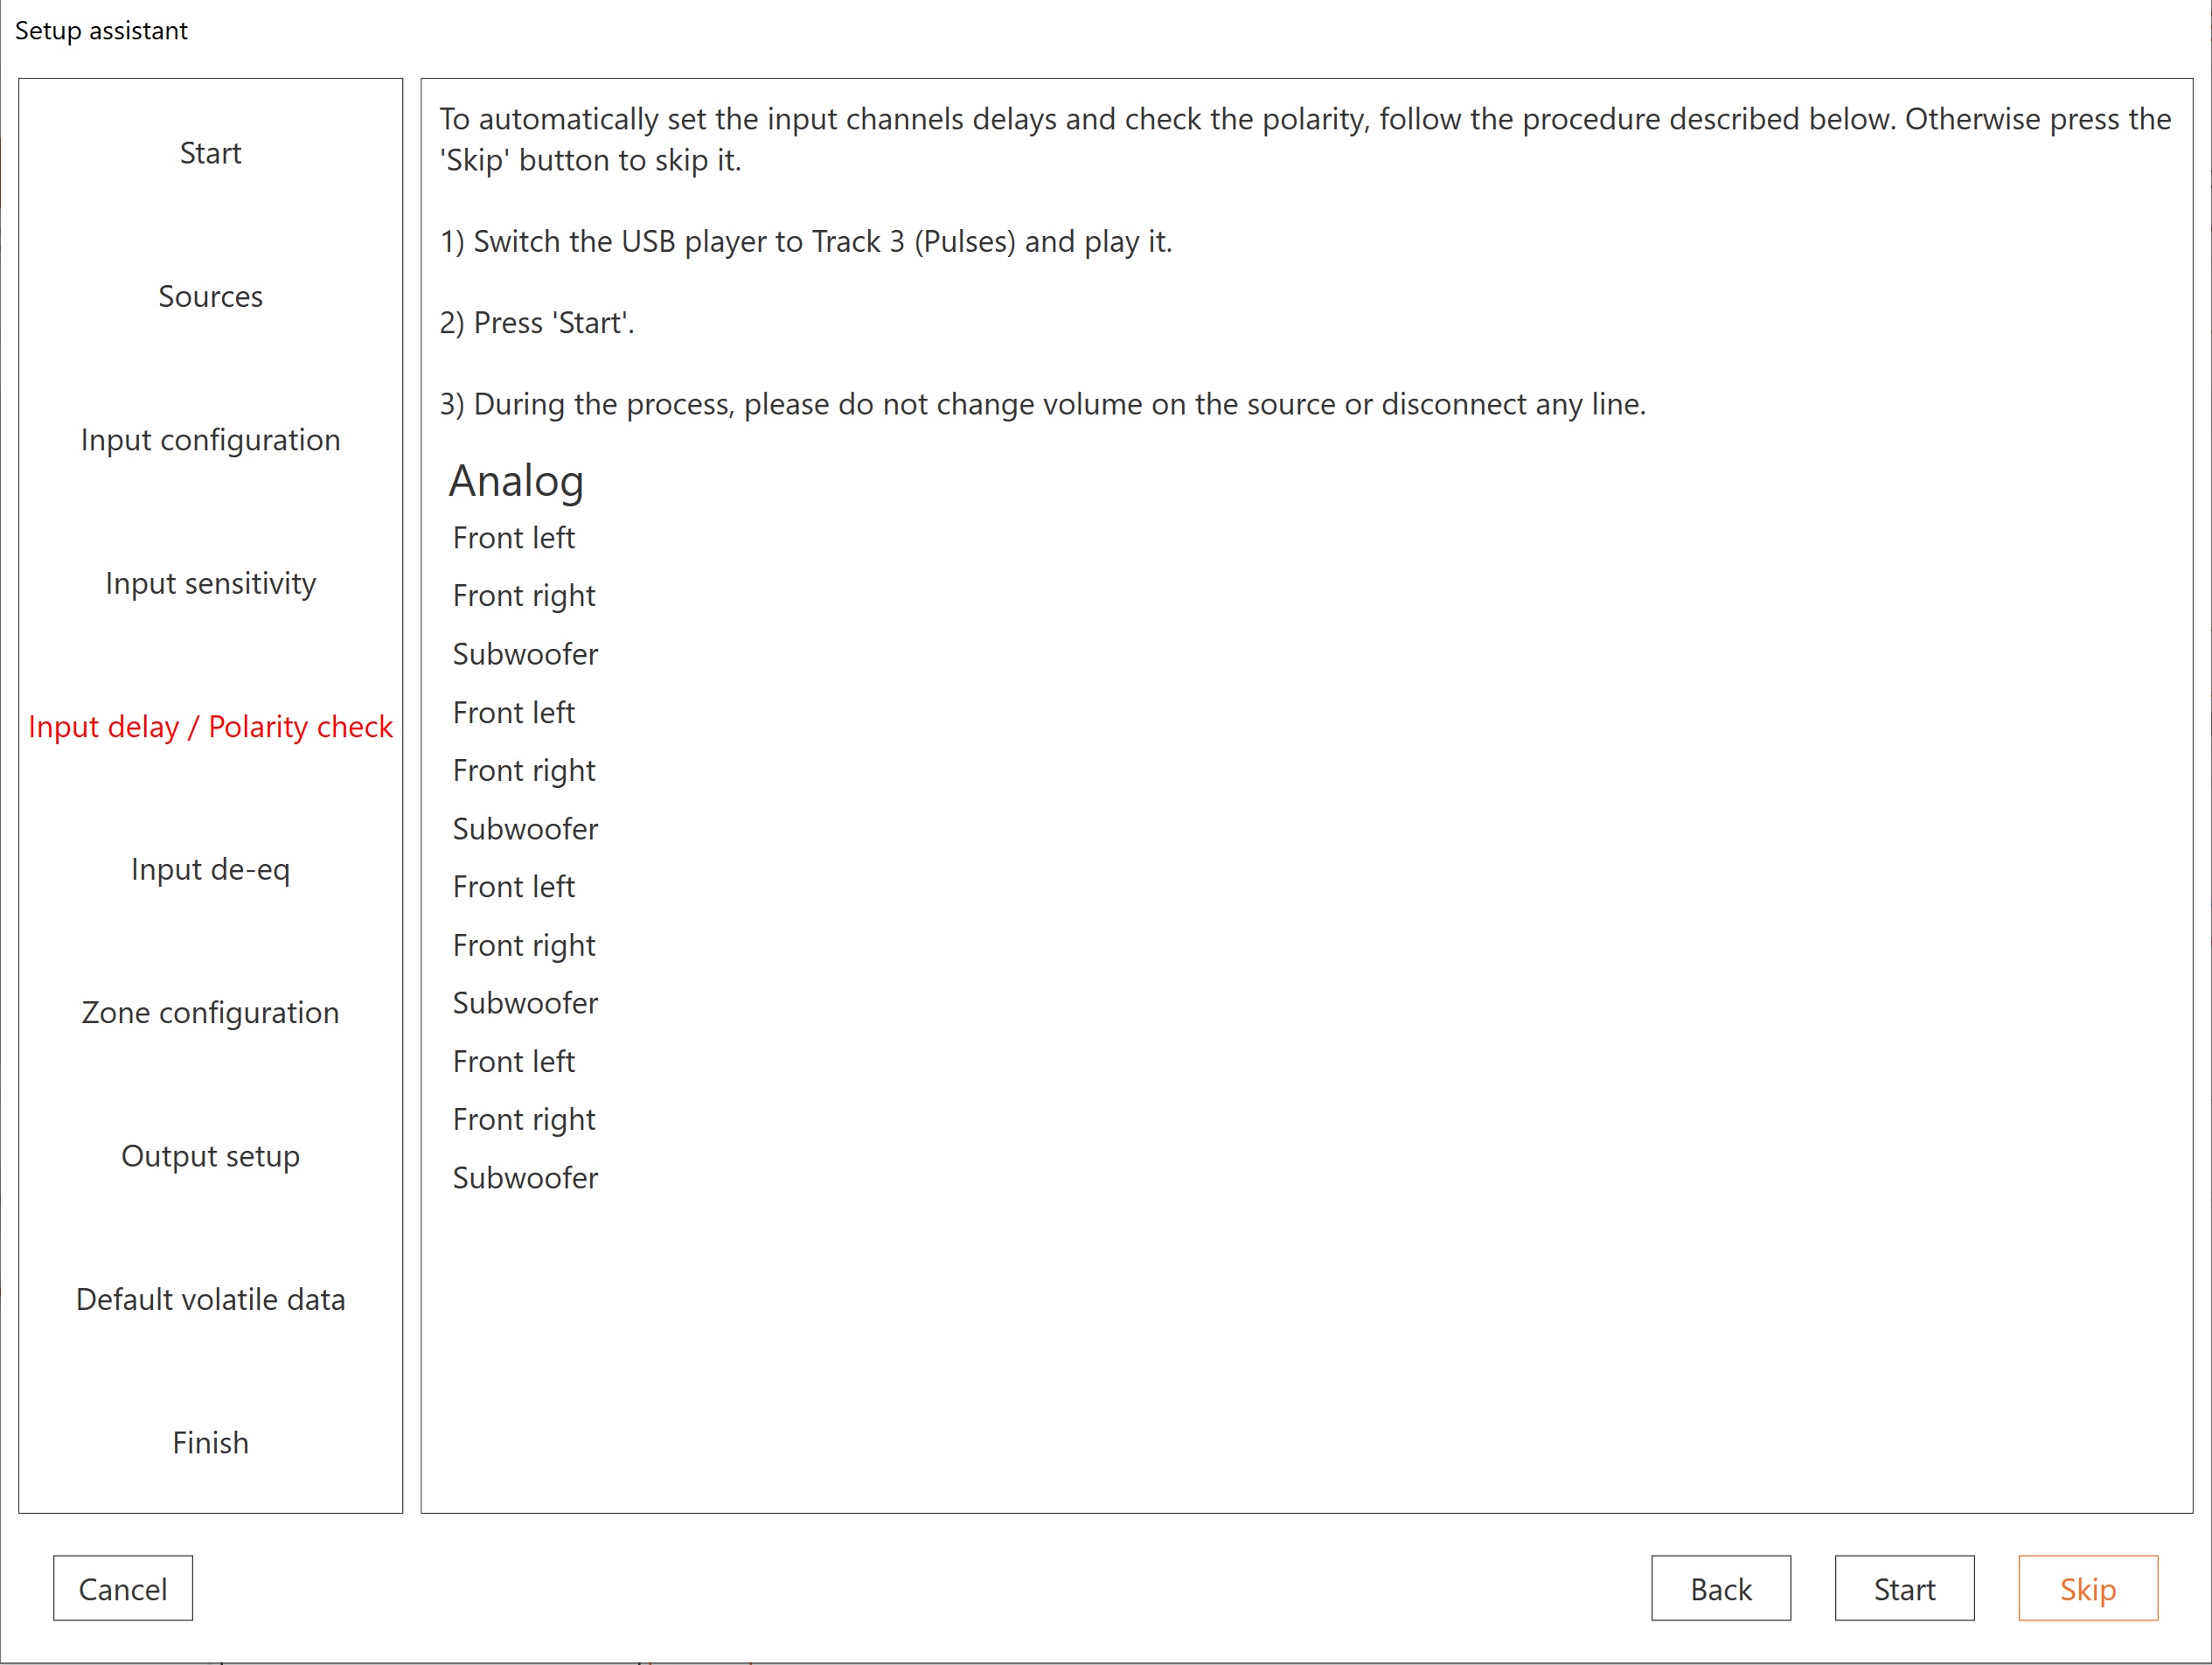Go to the Finish step
This screenshot has height=1665, width=2212.
[210, 1442]
